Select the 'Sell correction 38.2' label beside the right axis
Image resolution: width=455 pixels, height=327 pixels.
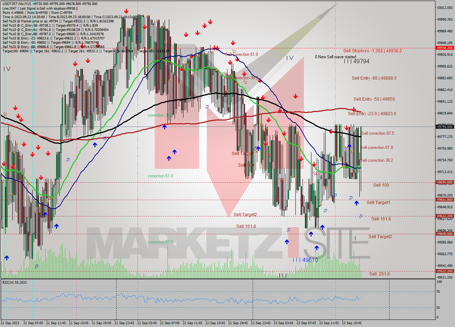click(x=377, y=160)
